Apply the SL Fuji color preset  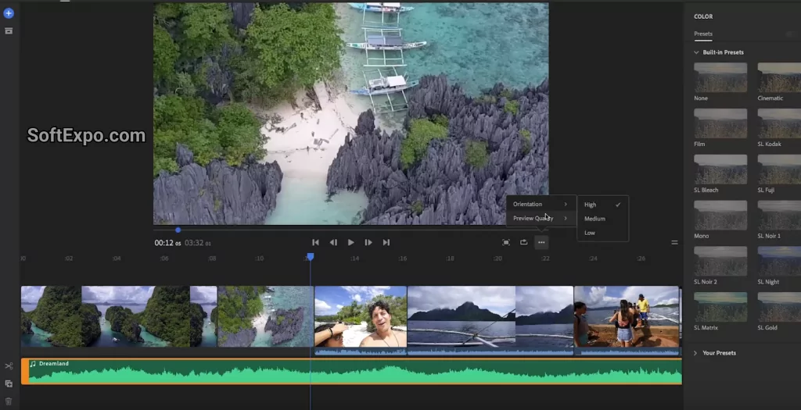click(779, 169)
